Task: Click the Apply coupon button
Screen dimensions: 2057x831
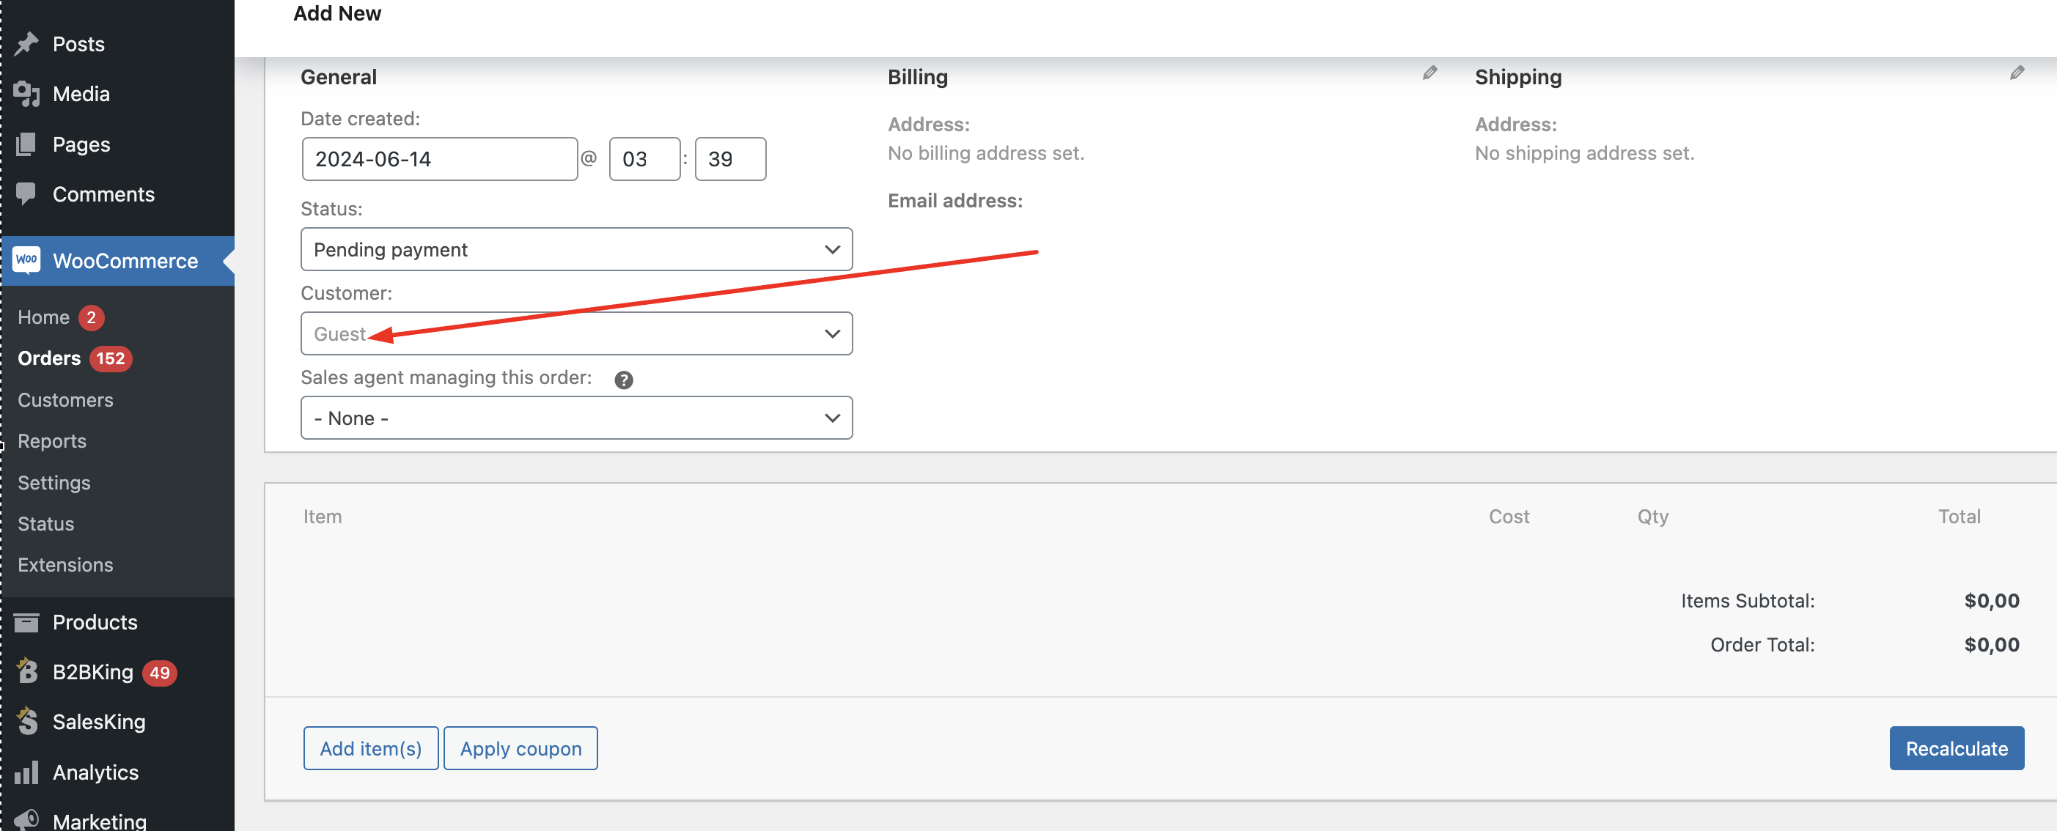Action: 520,748
